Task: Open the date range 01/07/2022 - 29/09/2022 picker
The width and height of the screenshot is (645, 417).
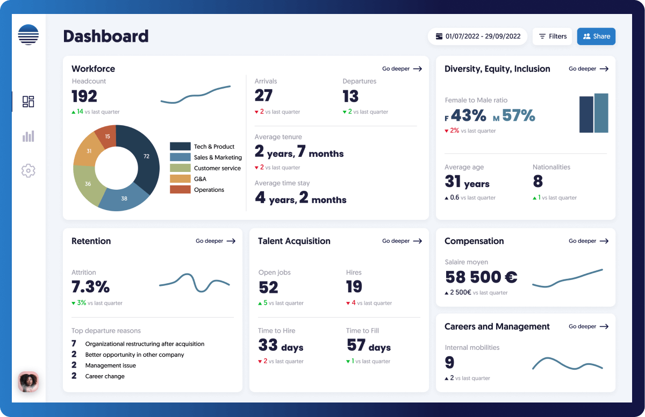Action: [477, 37]
